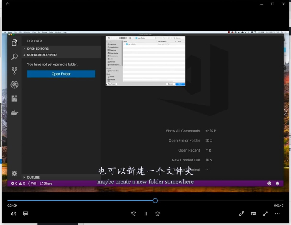Click the Will Live Share user status item
Screen dimensions: 291x225
click(x=32, y=183)
